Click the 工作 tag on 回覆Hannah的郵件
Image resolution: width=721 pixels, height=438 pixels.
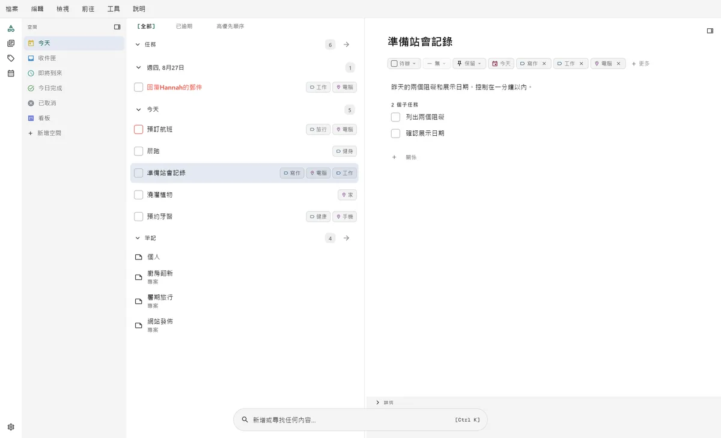click(318, 87)
